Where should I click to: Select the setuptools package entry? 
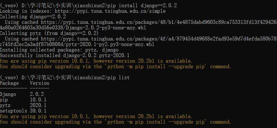pyautogui.click(x=13, y=111)
